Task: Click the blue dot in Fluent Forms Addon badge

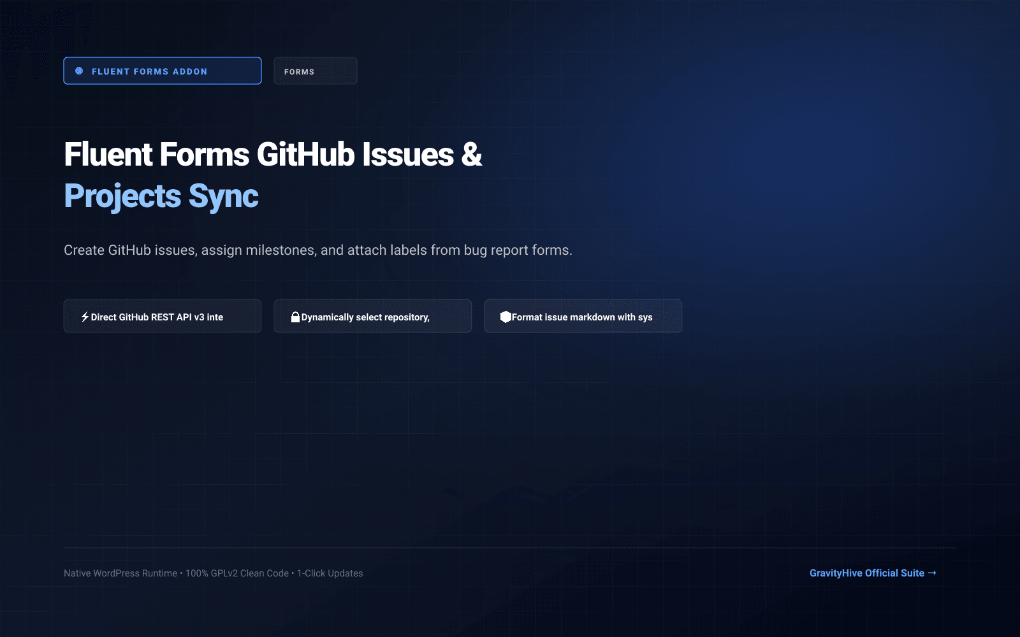Action: pos(79,71)
